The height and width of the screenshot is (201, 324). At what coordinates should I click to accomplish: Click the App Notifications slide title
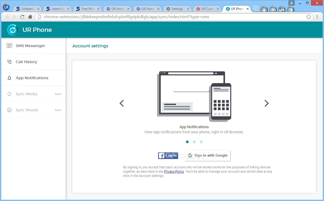click(x=194, y=127)
